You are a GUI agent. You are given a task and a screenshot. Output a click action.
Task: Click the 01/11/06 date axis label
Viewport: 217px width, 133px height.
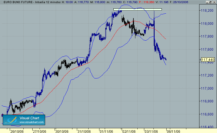click(x=106, y=131)
